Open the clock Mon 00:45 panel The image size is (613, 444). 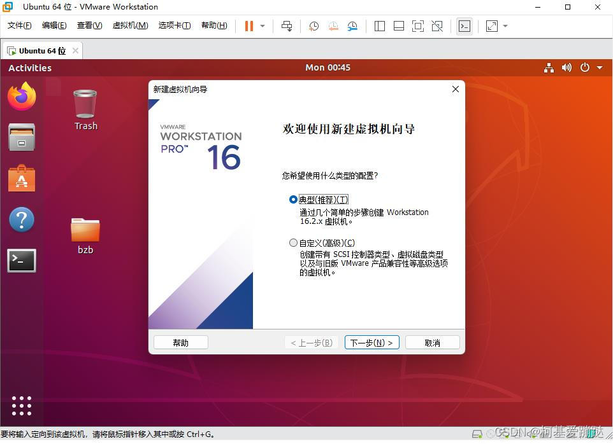point(328,67)
